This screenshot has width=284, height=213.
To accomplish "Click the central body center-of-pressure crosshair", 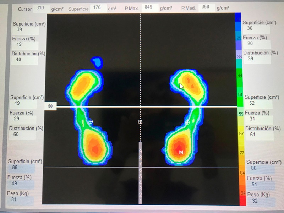I will point(140,122).
